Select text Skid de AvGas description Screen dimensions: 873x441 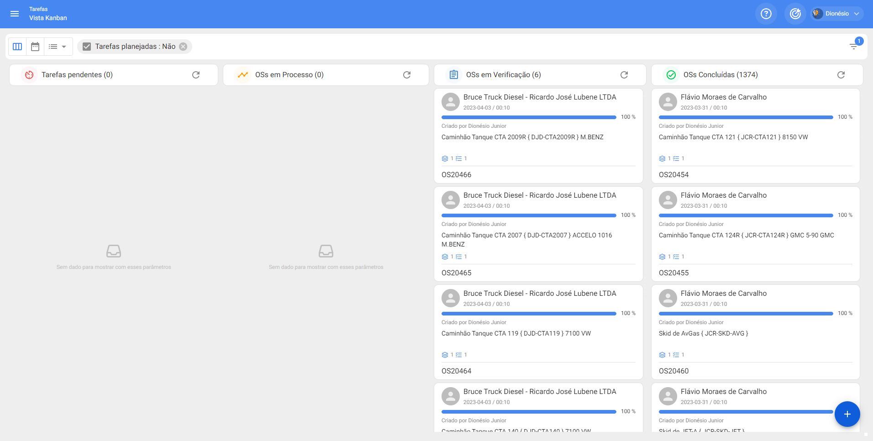703,333
